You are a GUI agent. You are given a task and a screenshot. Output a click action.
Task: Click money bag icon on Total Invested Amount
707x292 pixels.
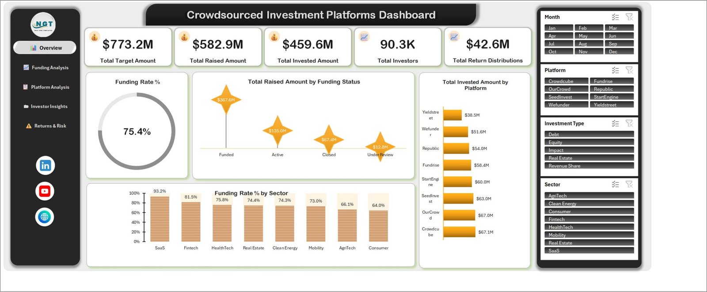274,37
